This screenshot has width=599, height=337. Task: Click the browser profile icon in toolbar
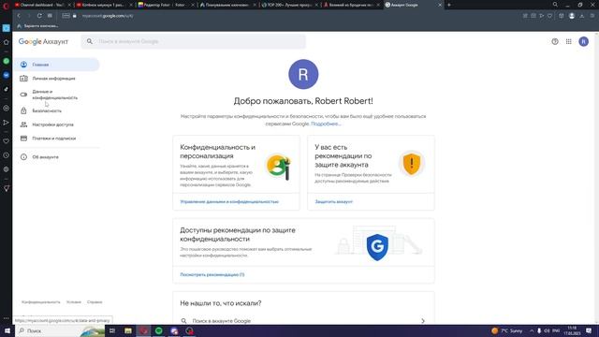pos(572,16)
